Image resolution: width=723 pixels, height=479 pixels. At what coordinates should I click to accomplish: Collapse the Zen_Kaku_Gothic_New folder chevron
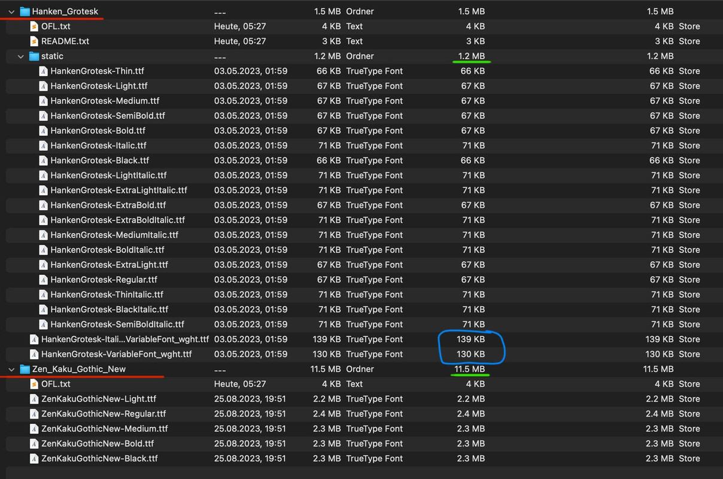[x=11, y=369]
